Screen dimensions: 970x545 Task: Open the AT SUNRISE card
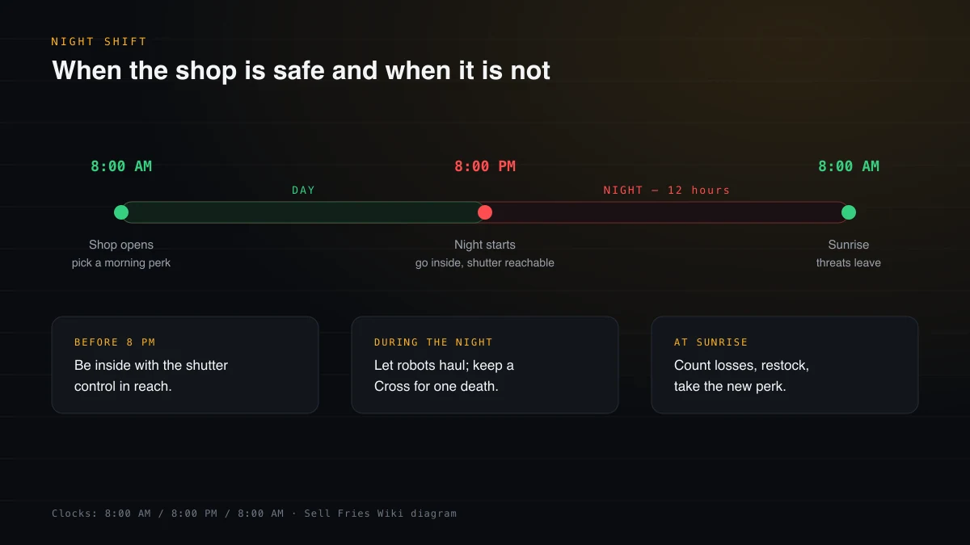785,365
